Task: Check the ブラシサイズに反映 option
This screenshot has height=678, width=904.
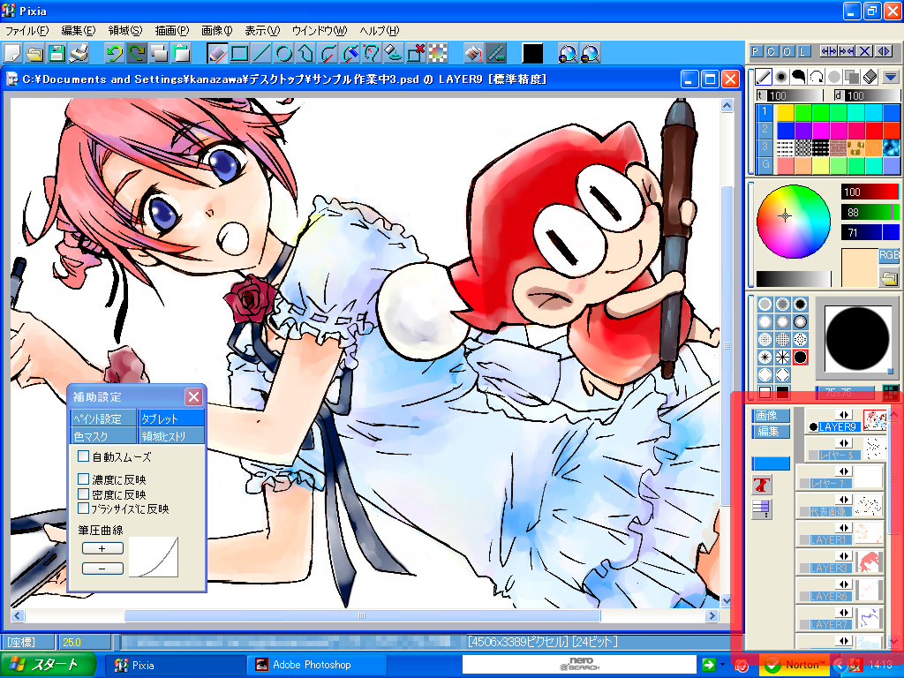Action: pos(84,508)
